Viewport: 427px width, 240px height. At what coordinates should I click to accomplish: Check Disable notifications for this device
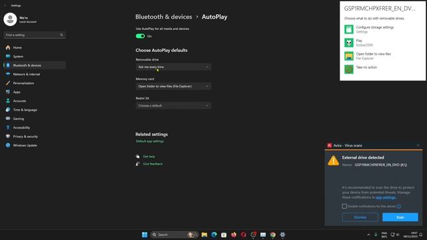pos(344,206)
